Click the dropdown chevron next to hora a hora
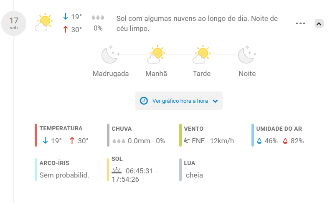This screenshot has width=330, height=203. click(x=215, y=101)
